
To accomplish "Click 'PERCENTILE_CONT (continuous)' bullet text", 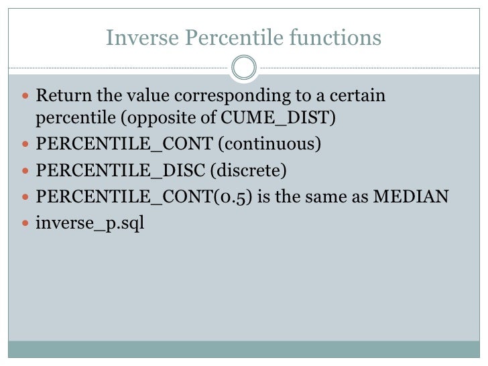I will (178, 144).
